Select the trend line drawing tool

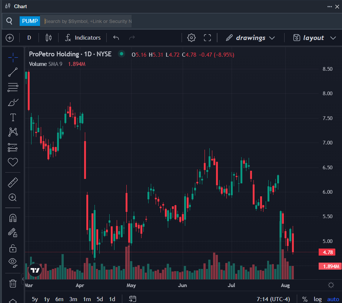tap(13, 72)
